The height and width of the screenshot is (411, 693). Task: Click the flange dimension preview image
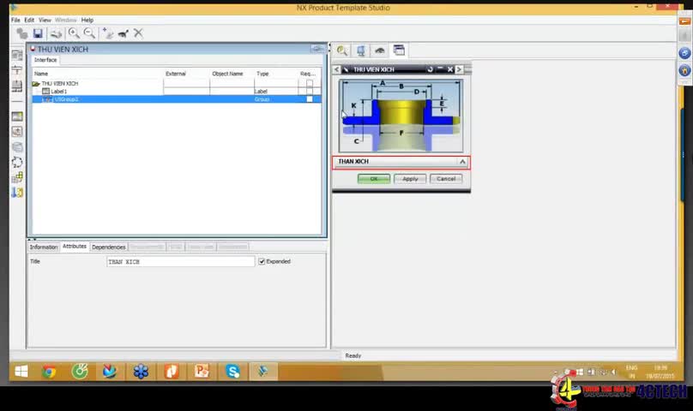(x=401, y=116)
